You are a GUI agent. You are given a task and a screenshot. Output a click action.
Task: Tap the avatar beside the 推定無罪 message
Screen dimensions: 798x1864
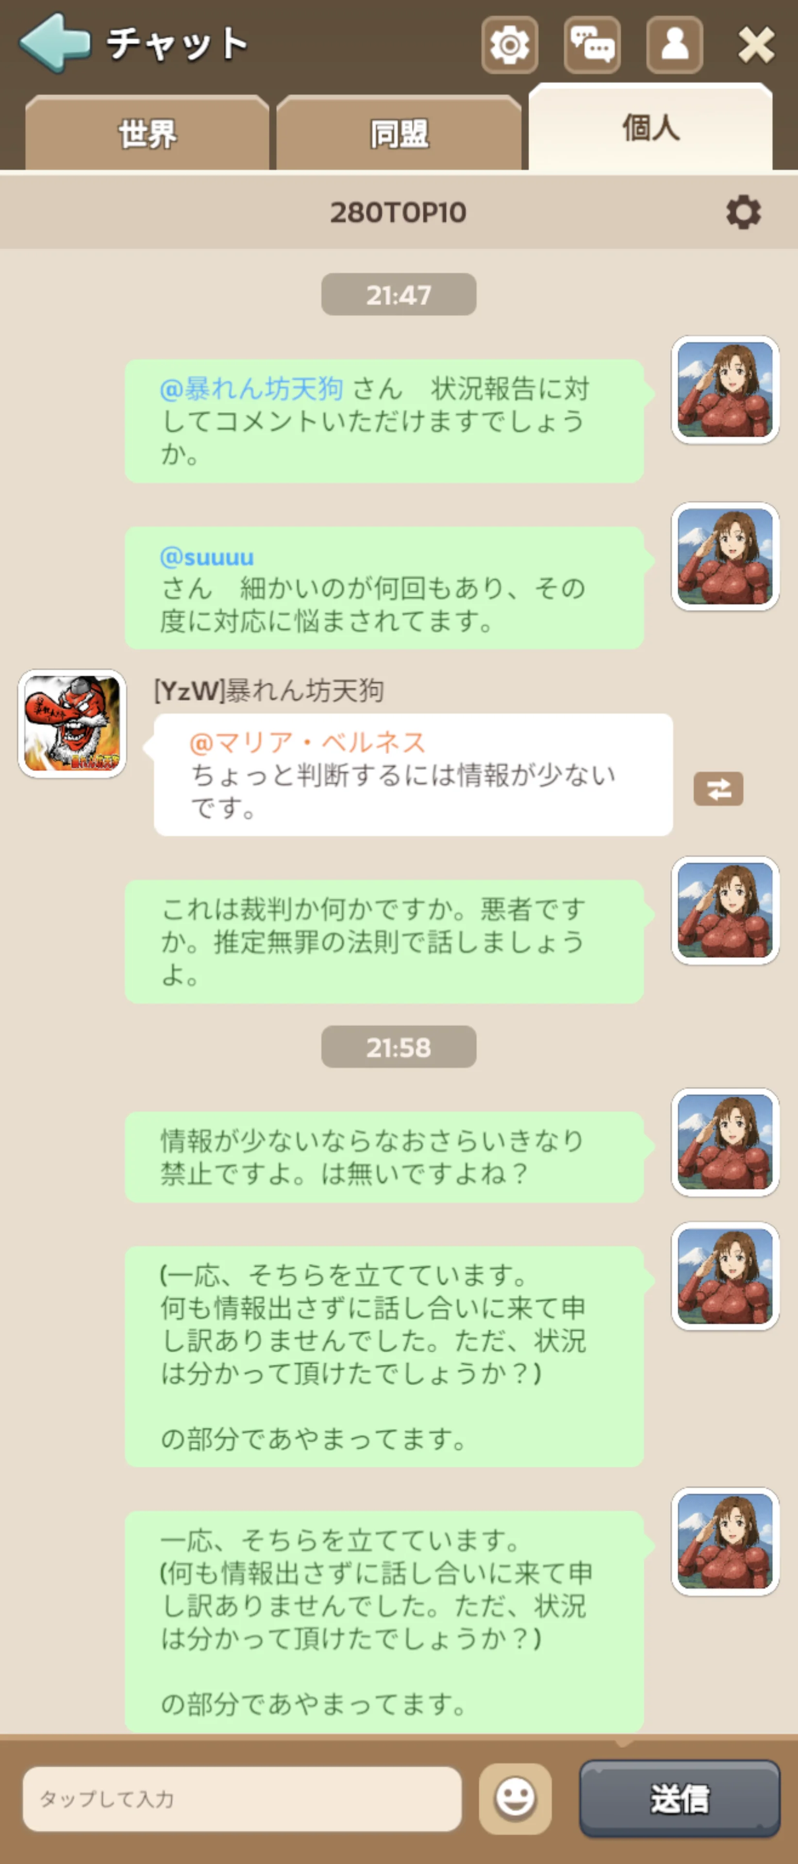pos(725,910)
